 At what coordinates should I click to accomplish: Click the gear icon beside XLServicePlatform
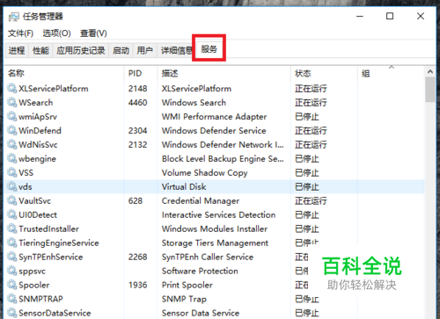coord(12,88)
